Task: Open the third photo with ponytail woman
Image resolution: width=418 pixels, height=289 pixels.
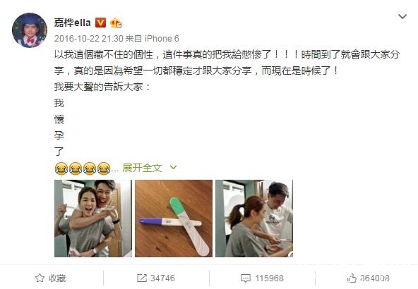Action: [x=254, y=219]
